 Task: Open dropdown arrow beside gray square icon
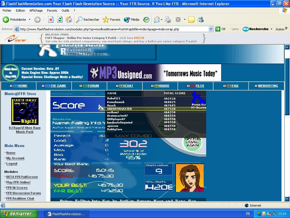(x=184, y=20)
